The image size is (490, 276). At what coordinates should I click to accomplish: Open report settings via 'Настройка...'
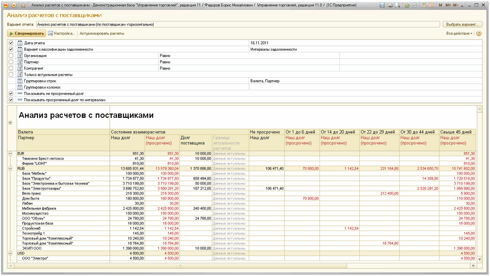point(62,34)
